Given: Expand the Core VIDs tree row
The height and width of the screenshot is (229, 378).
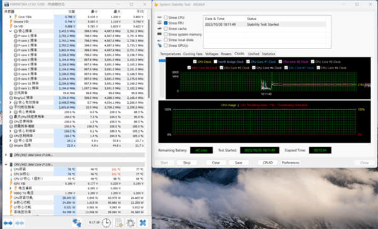Looking at the screenshot, I should click(10, 16).
